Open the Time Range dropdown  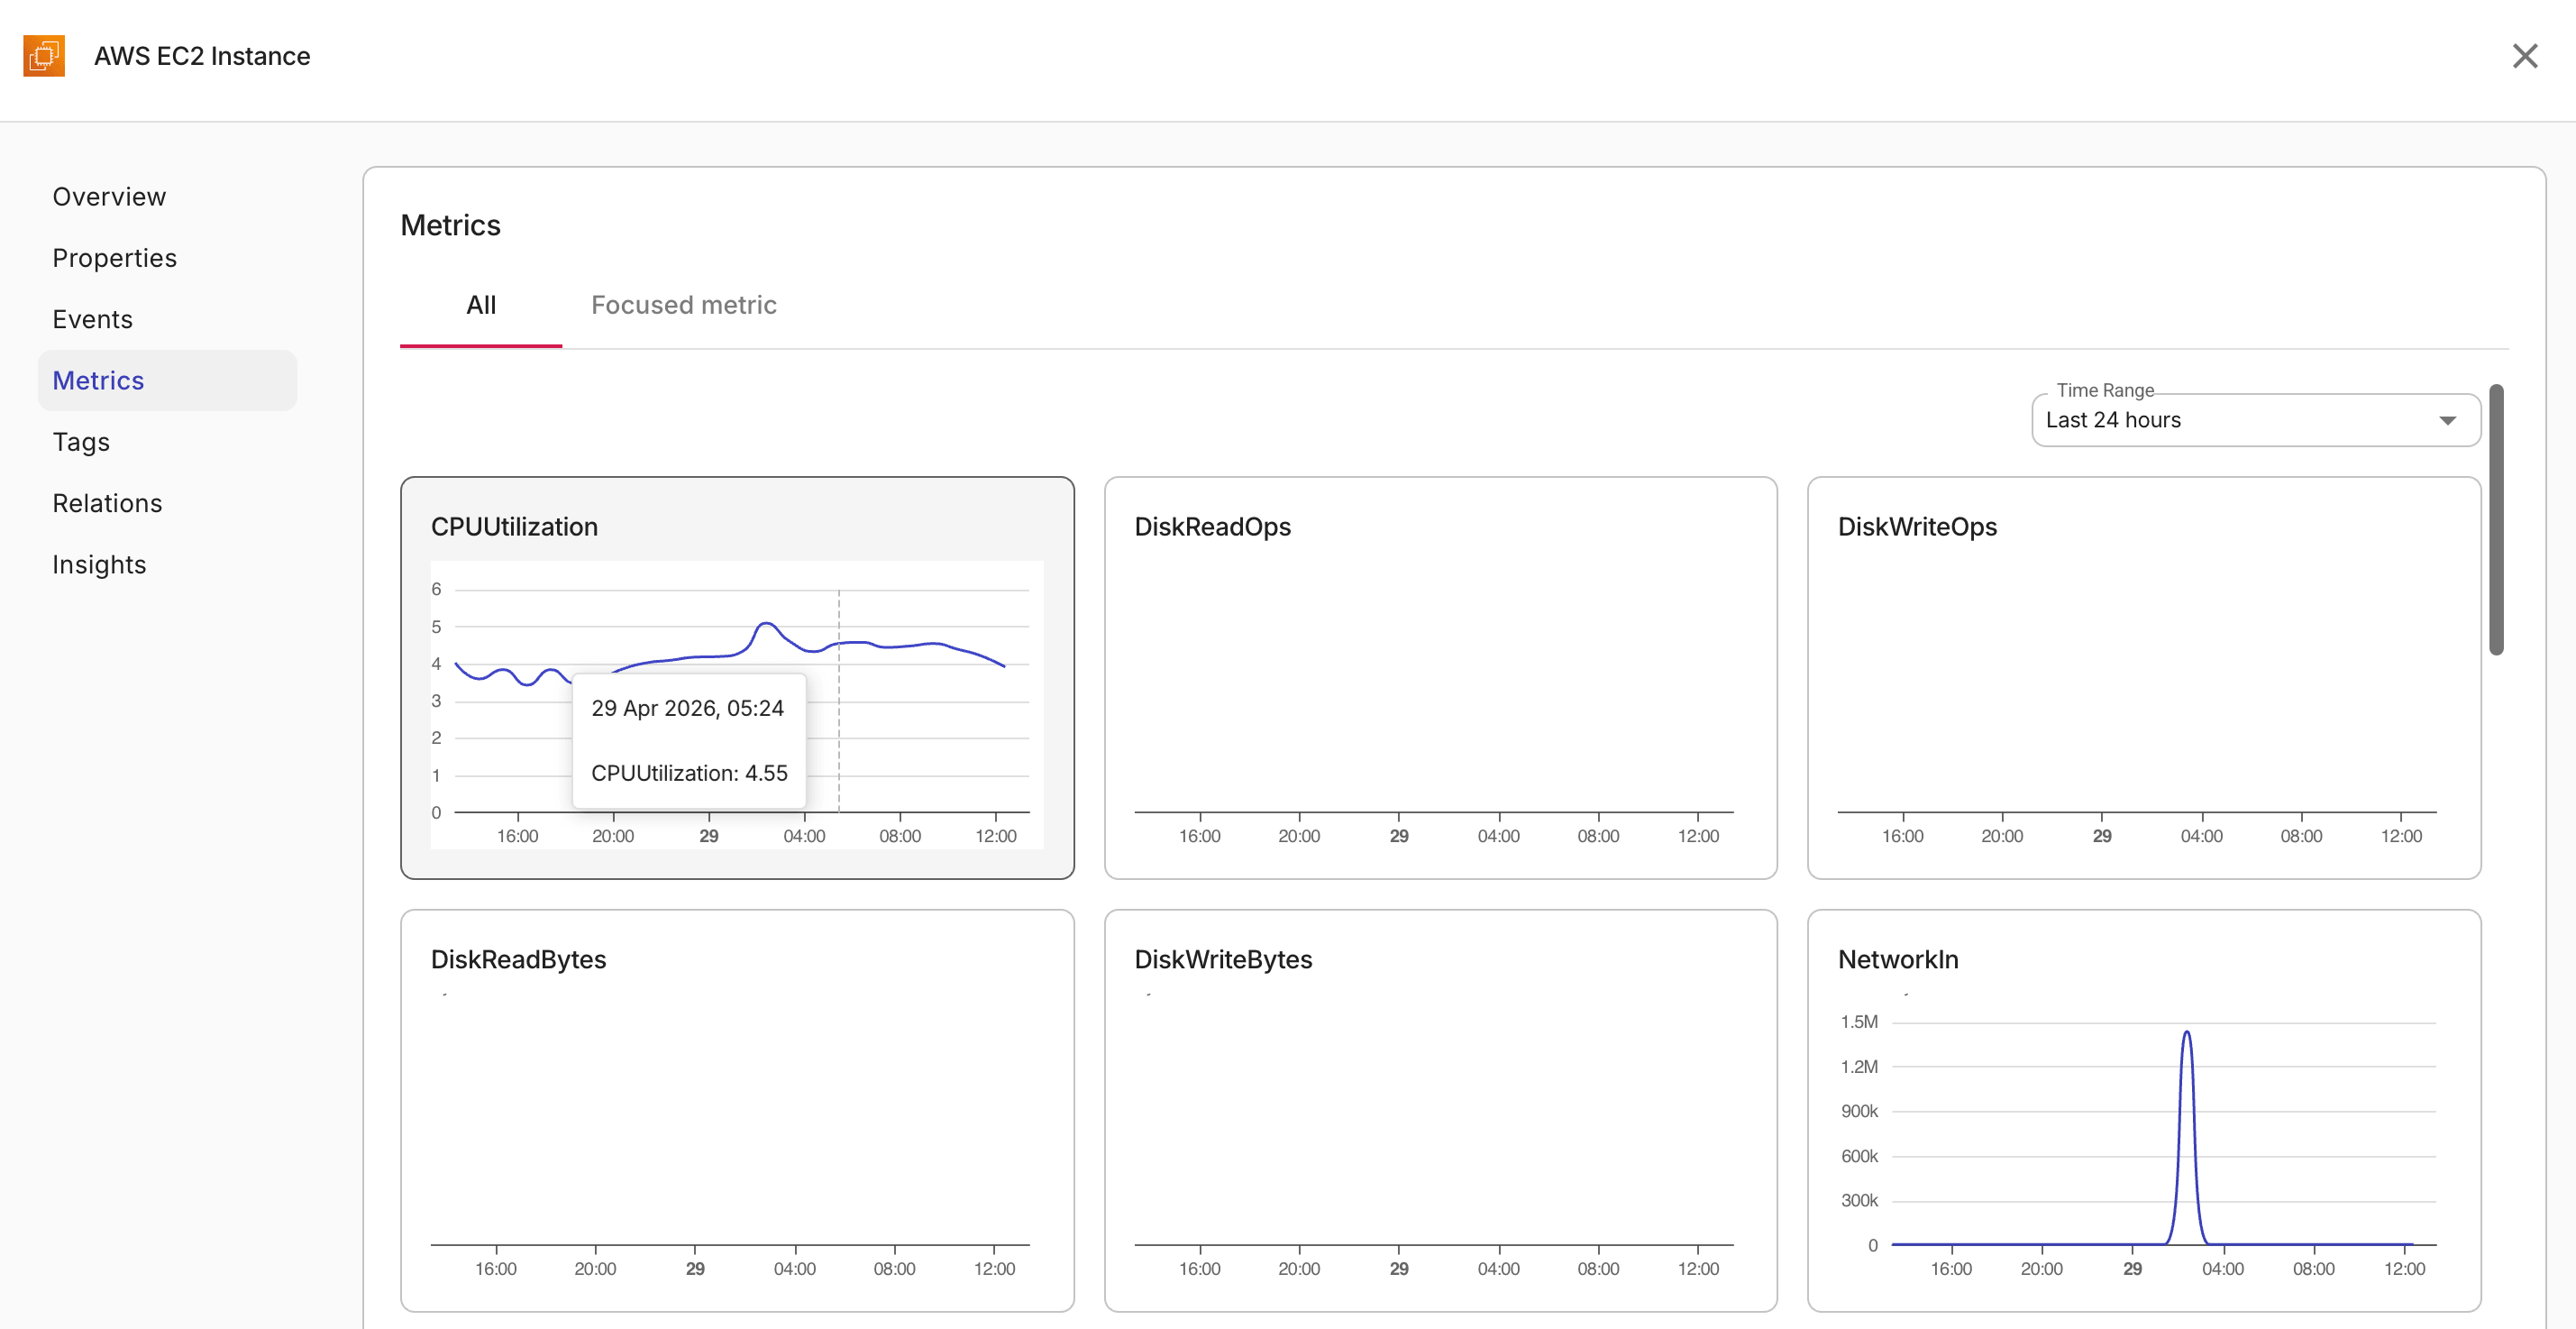coord(2256,420)
